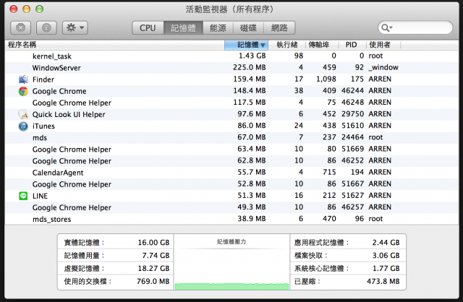Click the LINE app icon in list
The width and height of the screenshot is (463, 302).
click(x=23, y=196)
